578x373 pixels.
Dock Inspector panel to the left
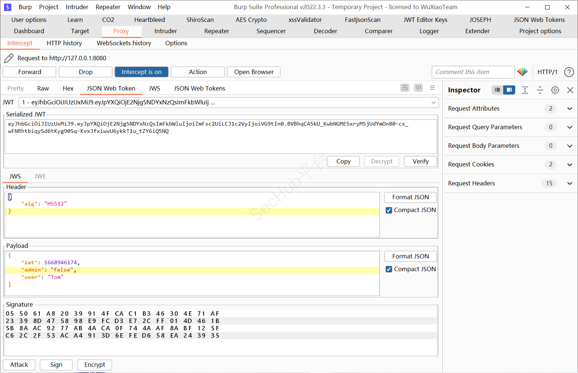point(497,90)
